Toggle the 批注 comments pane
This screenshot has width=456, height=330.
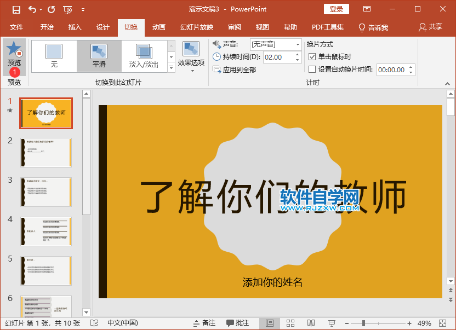coord(238,323)
